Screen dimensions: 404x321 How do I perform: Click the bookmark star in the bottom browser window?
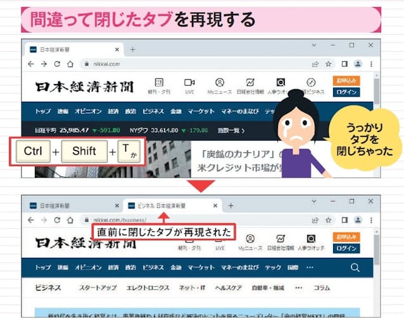click(328, 220)
